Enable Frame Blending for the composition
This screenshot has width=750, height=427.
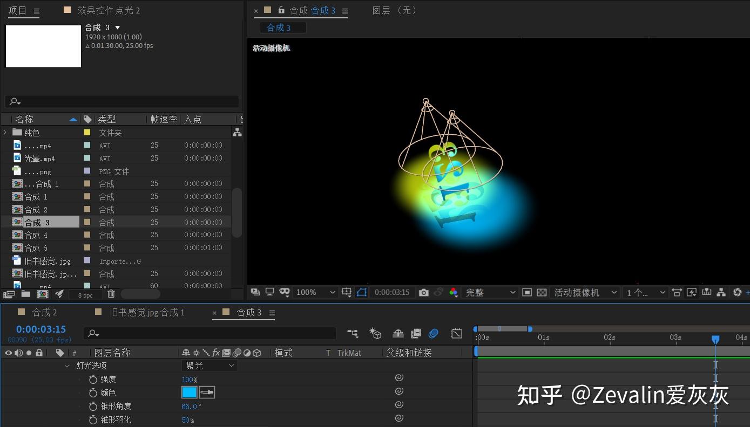coord(416,333)
